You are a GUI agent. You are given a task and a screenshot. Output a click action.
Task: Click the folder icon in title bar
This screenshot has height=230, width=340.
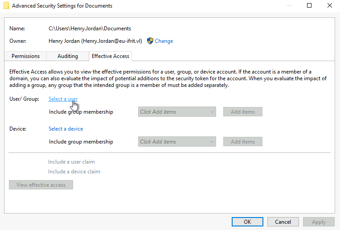coord(6,6)
